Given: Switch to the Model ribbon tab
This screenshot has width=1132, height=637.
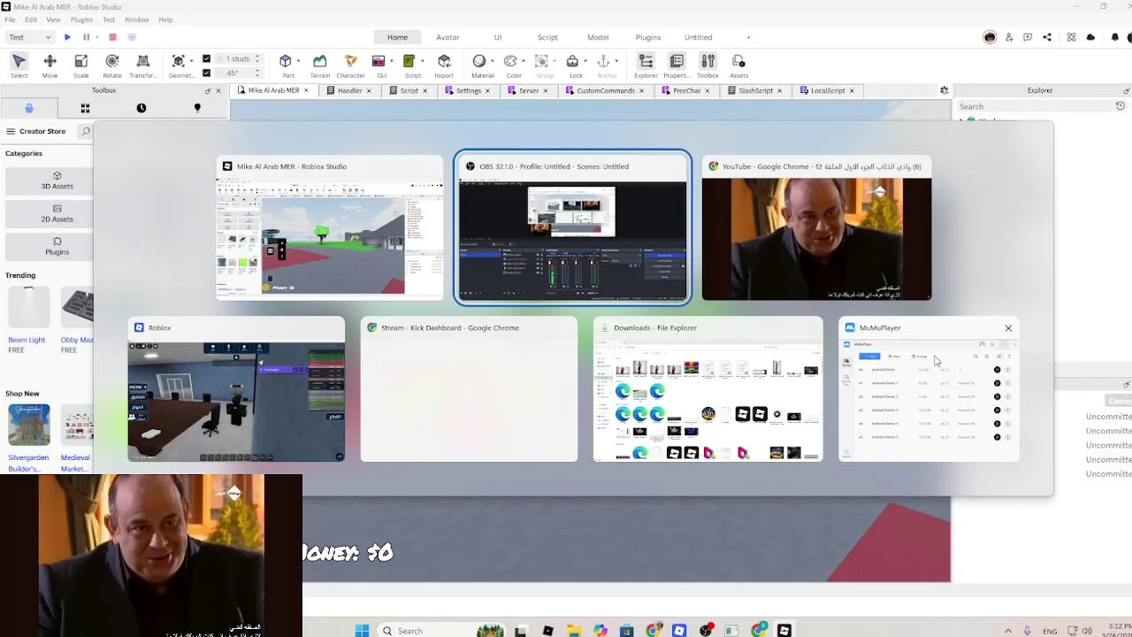Looking at the screenshot, I should 598,37.
